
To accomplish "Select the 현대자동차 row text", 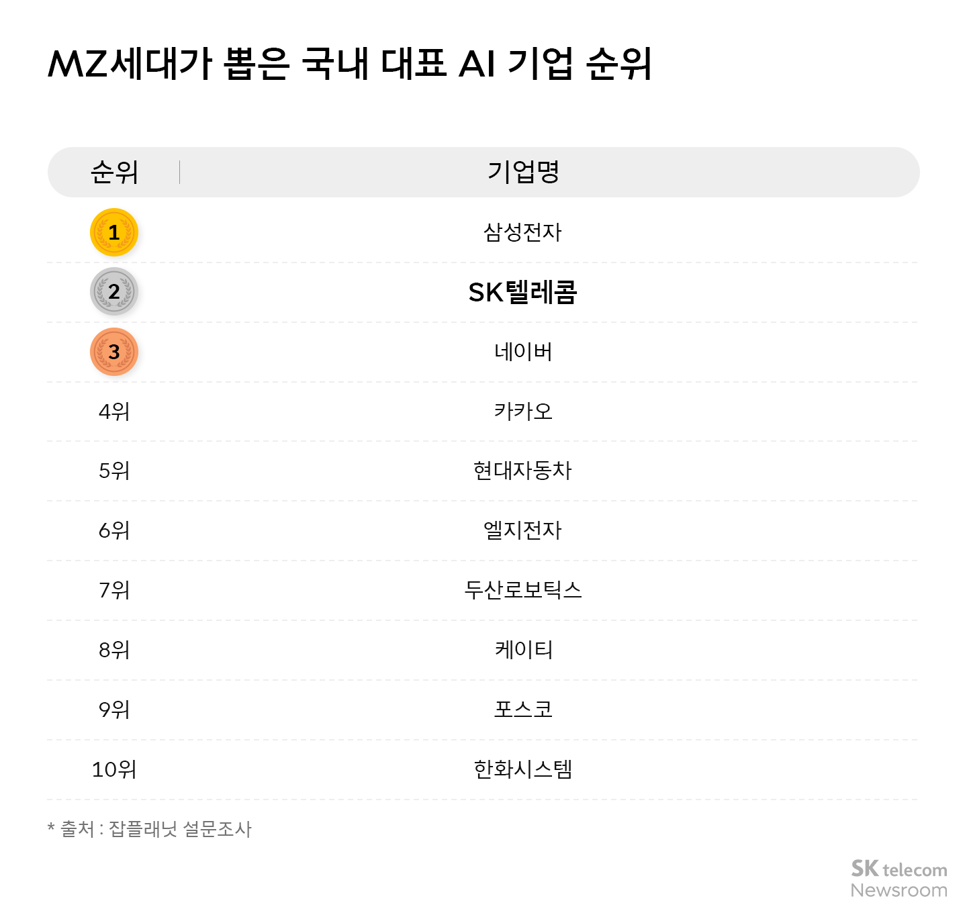I will coord(522,471).
